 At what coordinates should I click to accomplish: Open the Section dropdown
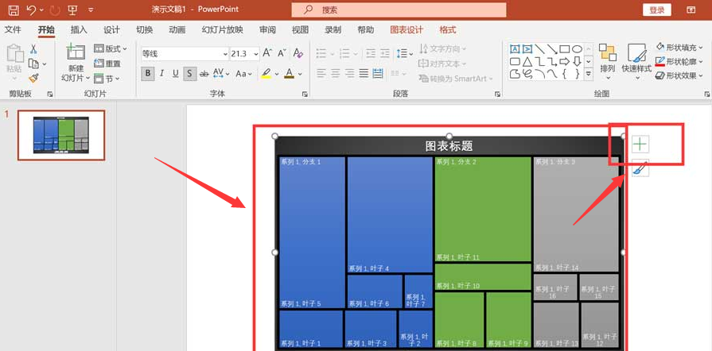pyautogui.click(x=107, y=79)
